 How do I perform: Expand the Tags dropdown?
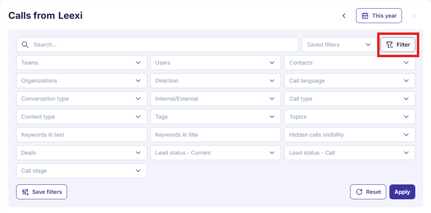tap(215, 117)
